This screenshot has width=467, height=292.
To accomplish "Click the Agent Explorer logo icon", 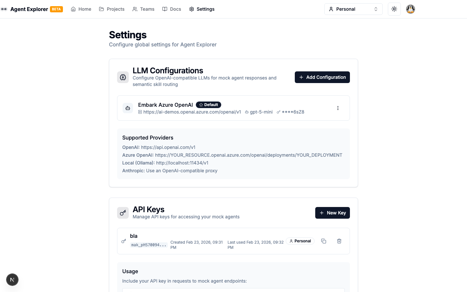I will (4, 9).
